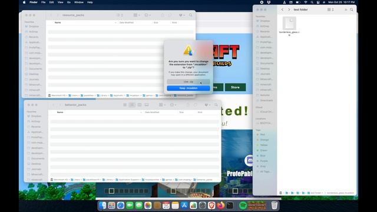Launch Brave browser from the Dock
Viewport: 377px width, 212px height.
[211, 206]
